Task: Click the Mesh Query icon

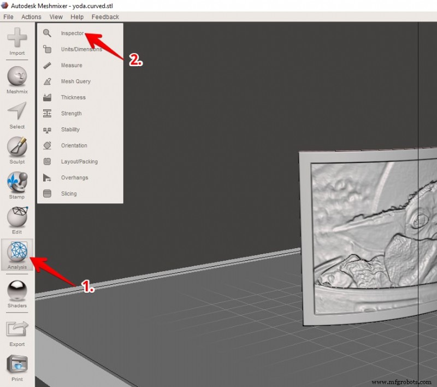Action: 47,81
